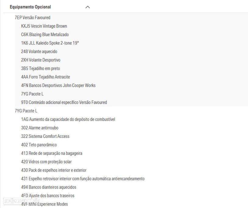Click KXJ5 Vescin Vintage Brown item
Screen dimensions: 248x208
(44, 26)
